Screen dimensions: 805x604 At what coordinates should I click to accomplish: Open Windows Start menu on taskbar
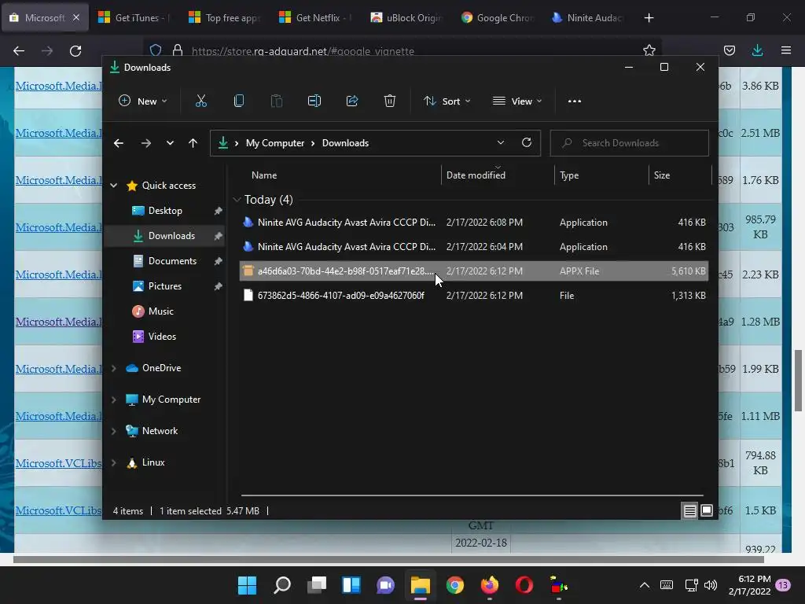pos(247,585)
